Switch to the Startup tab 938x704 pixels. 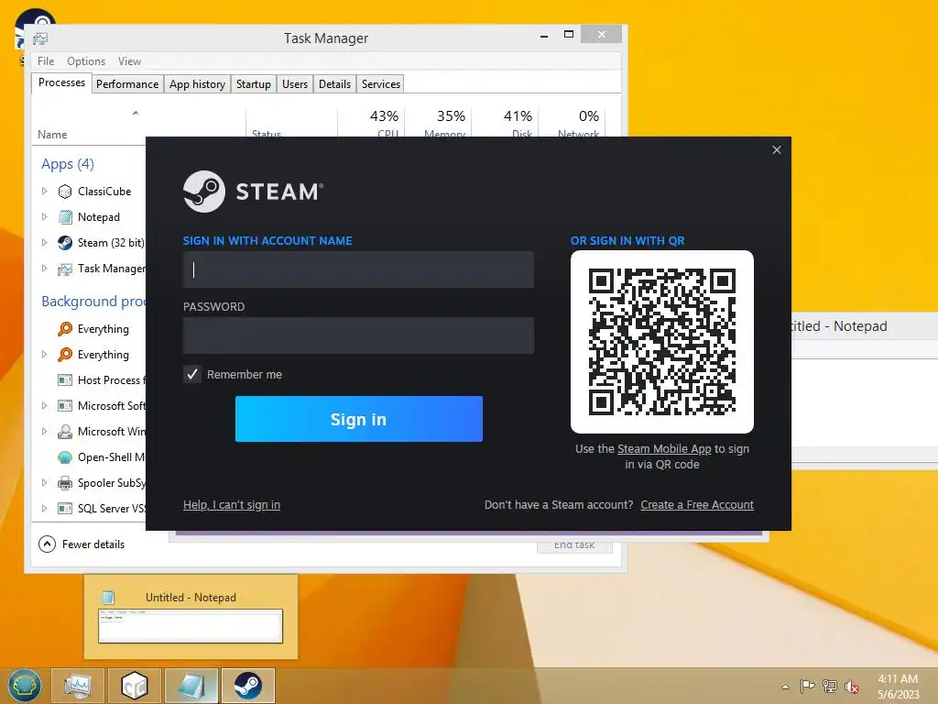pyautogui.click(x=254, y=84)
